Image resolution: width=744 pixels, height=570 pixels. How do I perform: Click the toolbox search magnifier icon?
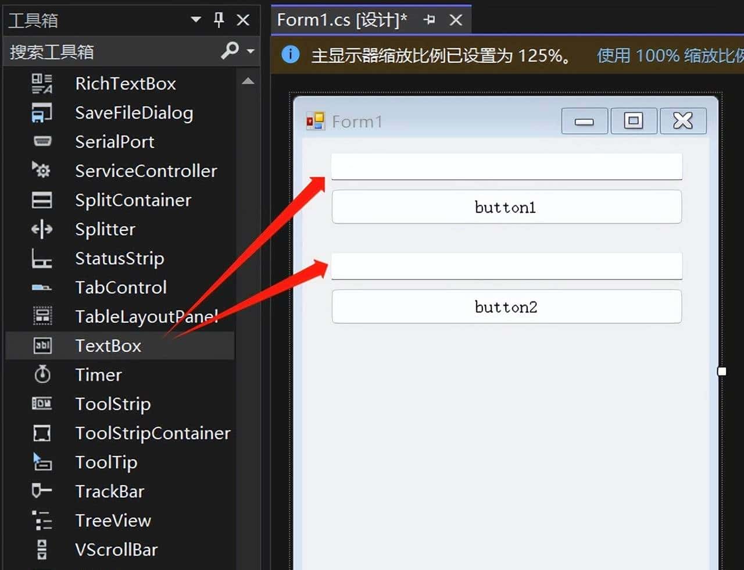pyautogui.click(x=230, y=51)
